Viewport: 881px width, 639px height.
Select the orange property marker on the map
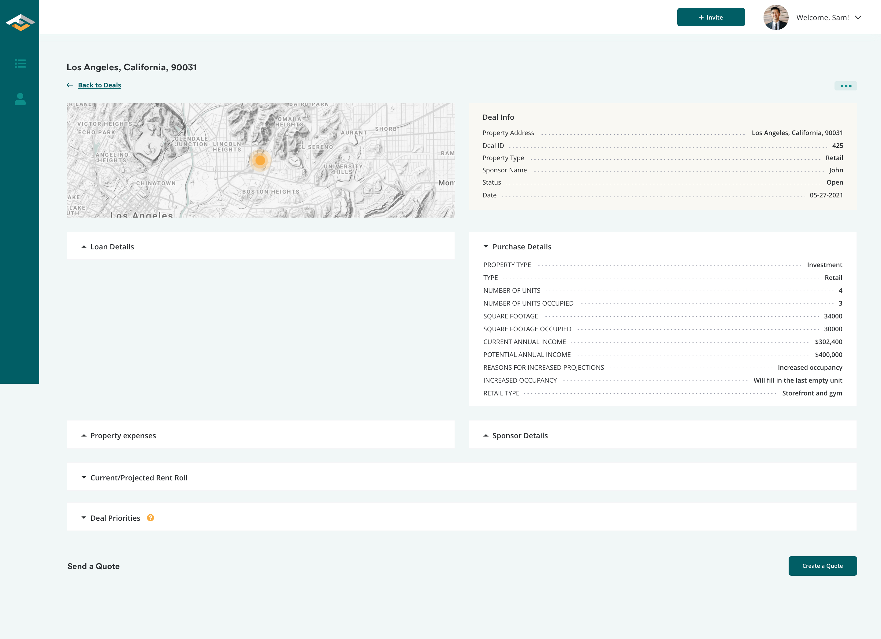(x=261, y=160)
